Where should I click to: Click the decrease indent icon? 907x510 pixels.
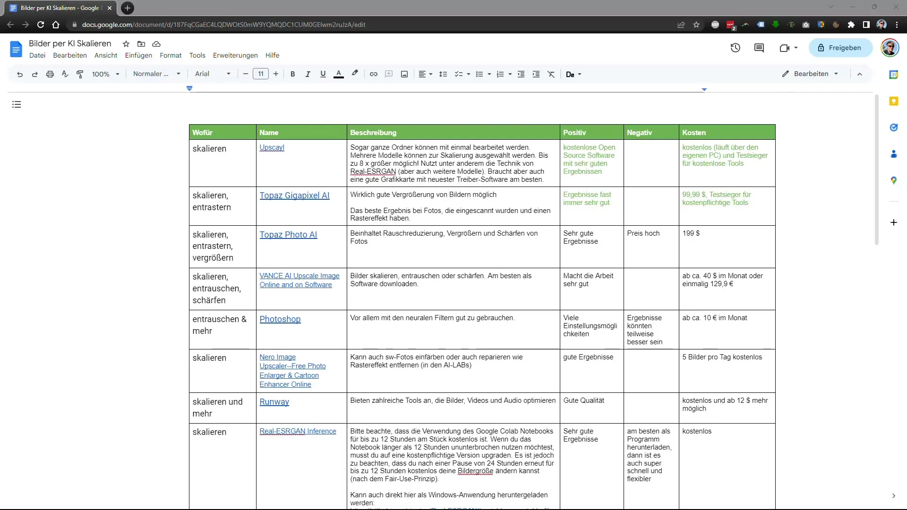pyautogui.click(x=523, y=74)
